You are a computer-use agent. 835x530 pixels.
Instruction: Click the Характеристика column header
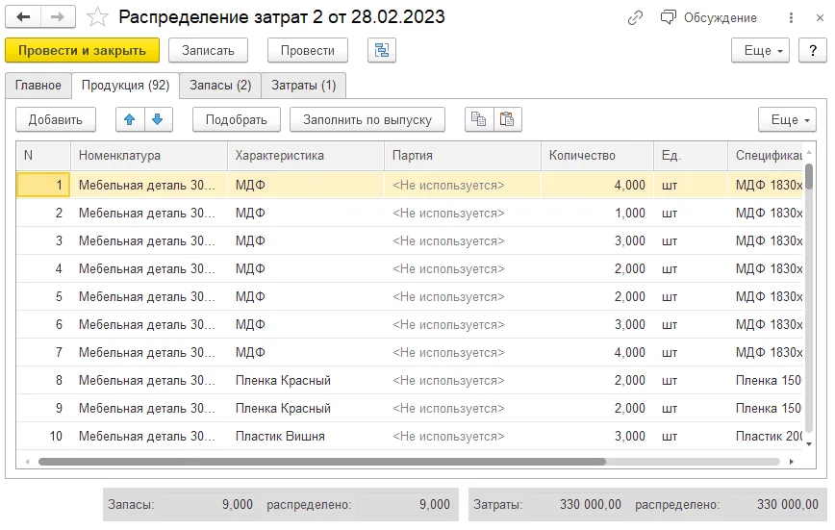(306, 156)
